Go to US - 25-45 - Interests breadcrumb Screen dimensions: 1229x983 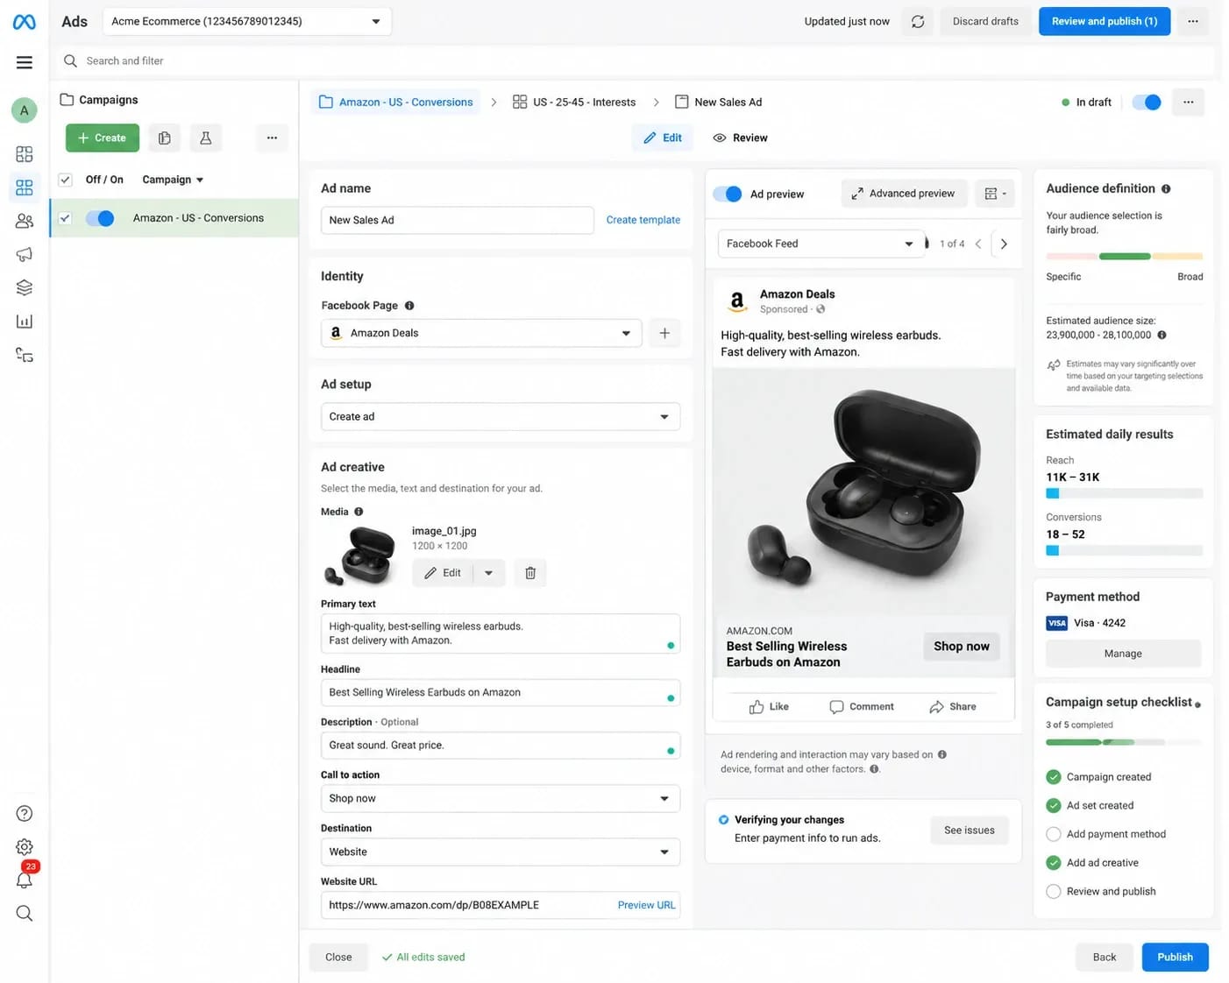pyautogui.click(x=574, y=103)
